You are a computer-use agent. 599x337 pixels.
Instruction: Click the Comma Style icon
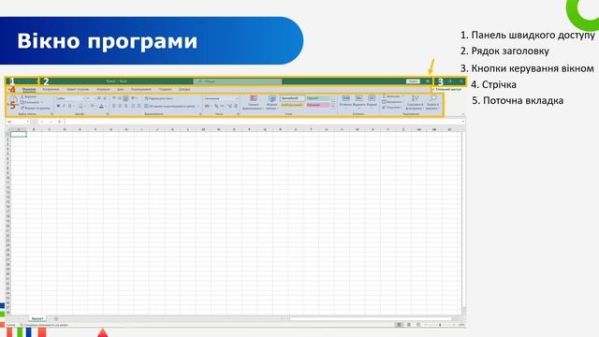click(223, 106)
